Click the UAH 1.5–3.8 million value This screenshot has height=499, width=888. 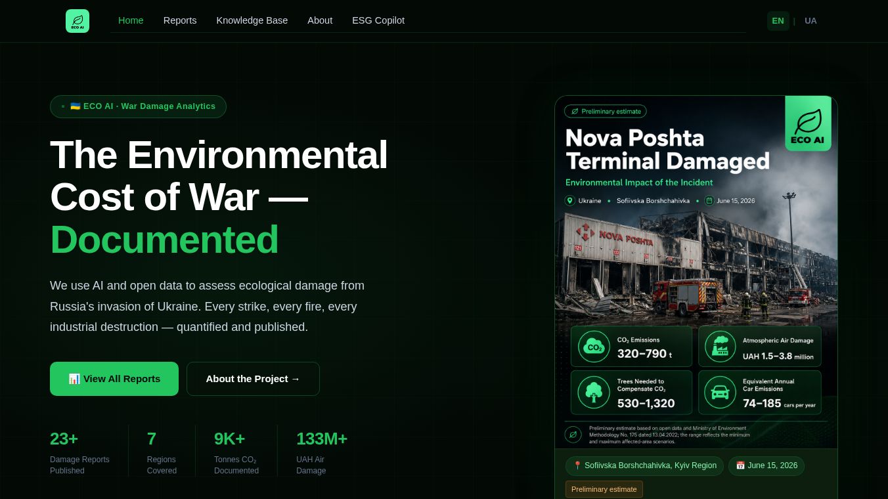778,356
